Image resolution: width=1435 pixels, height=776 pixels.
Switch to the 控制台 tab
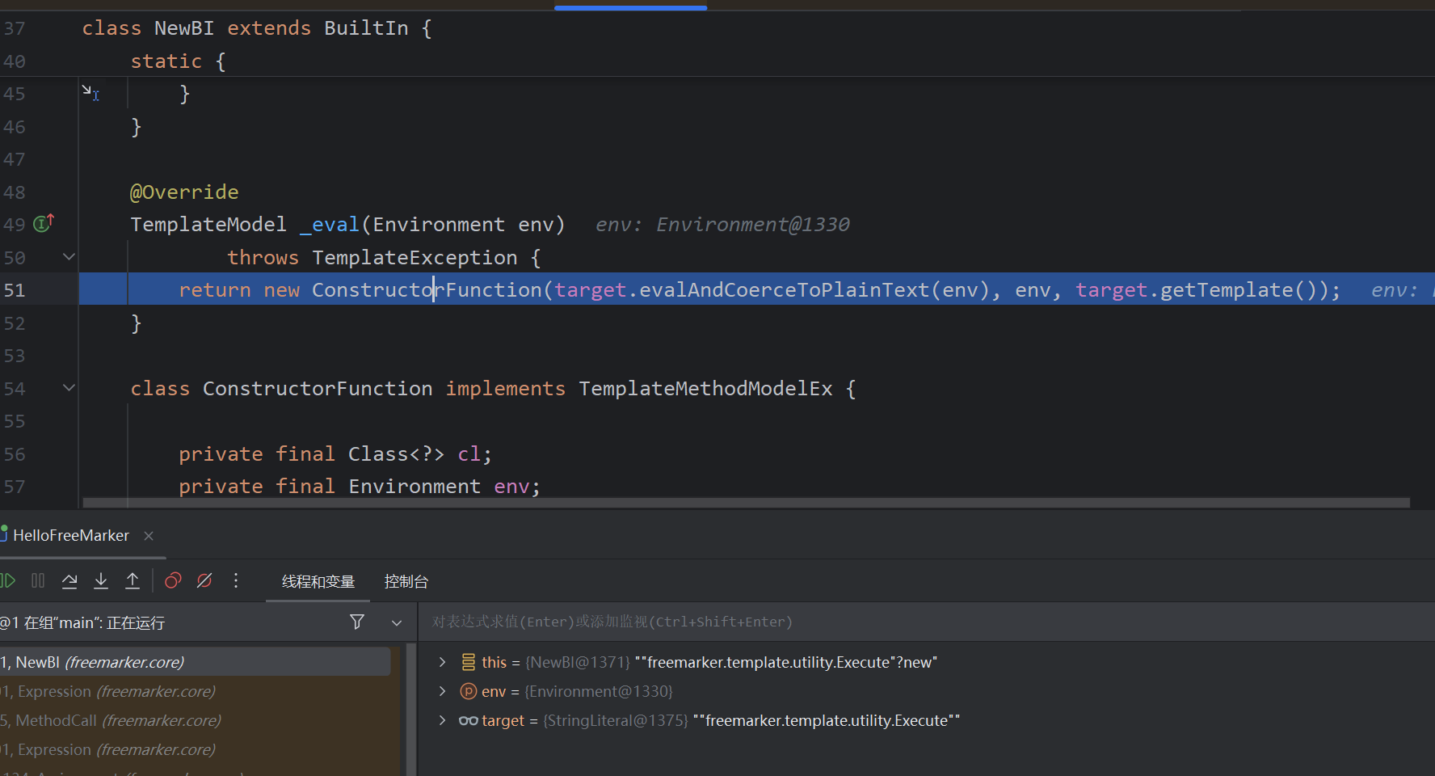[x=406, y=581]
